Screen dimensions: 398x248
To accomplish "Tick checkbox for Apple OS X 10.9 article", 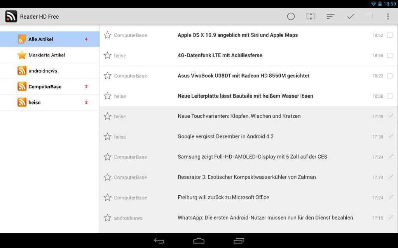I will pos(390,35).
